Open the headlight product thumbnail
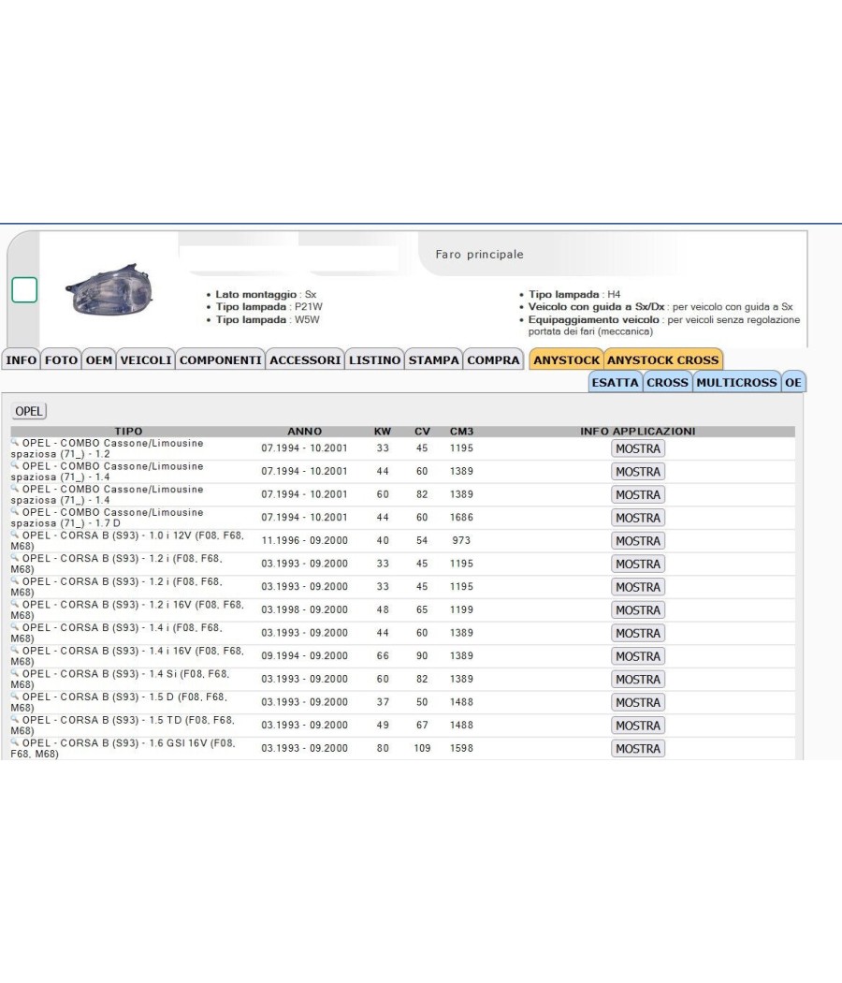The image size is (842, 983). (x=109, y=289)
